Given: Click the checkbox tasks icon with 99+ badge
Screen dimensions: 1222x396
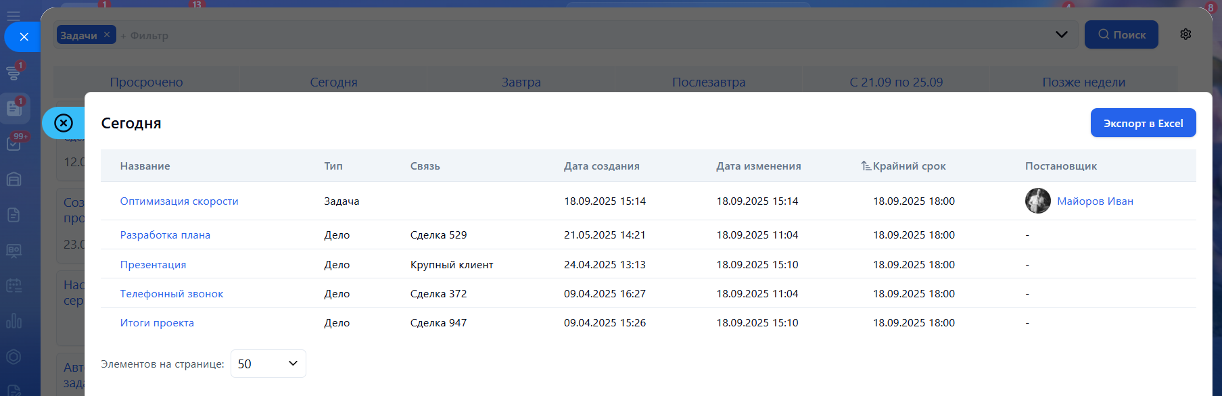Looking at the screenshot, I should (14, 143).
